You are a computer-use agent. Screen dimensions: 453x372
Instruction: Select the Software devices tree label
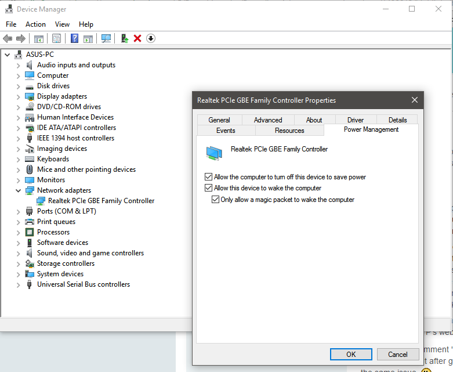pyautogui.click(x=63, y=243)
